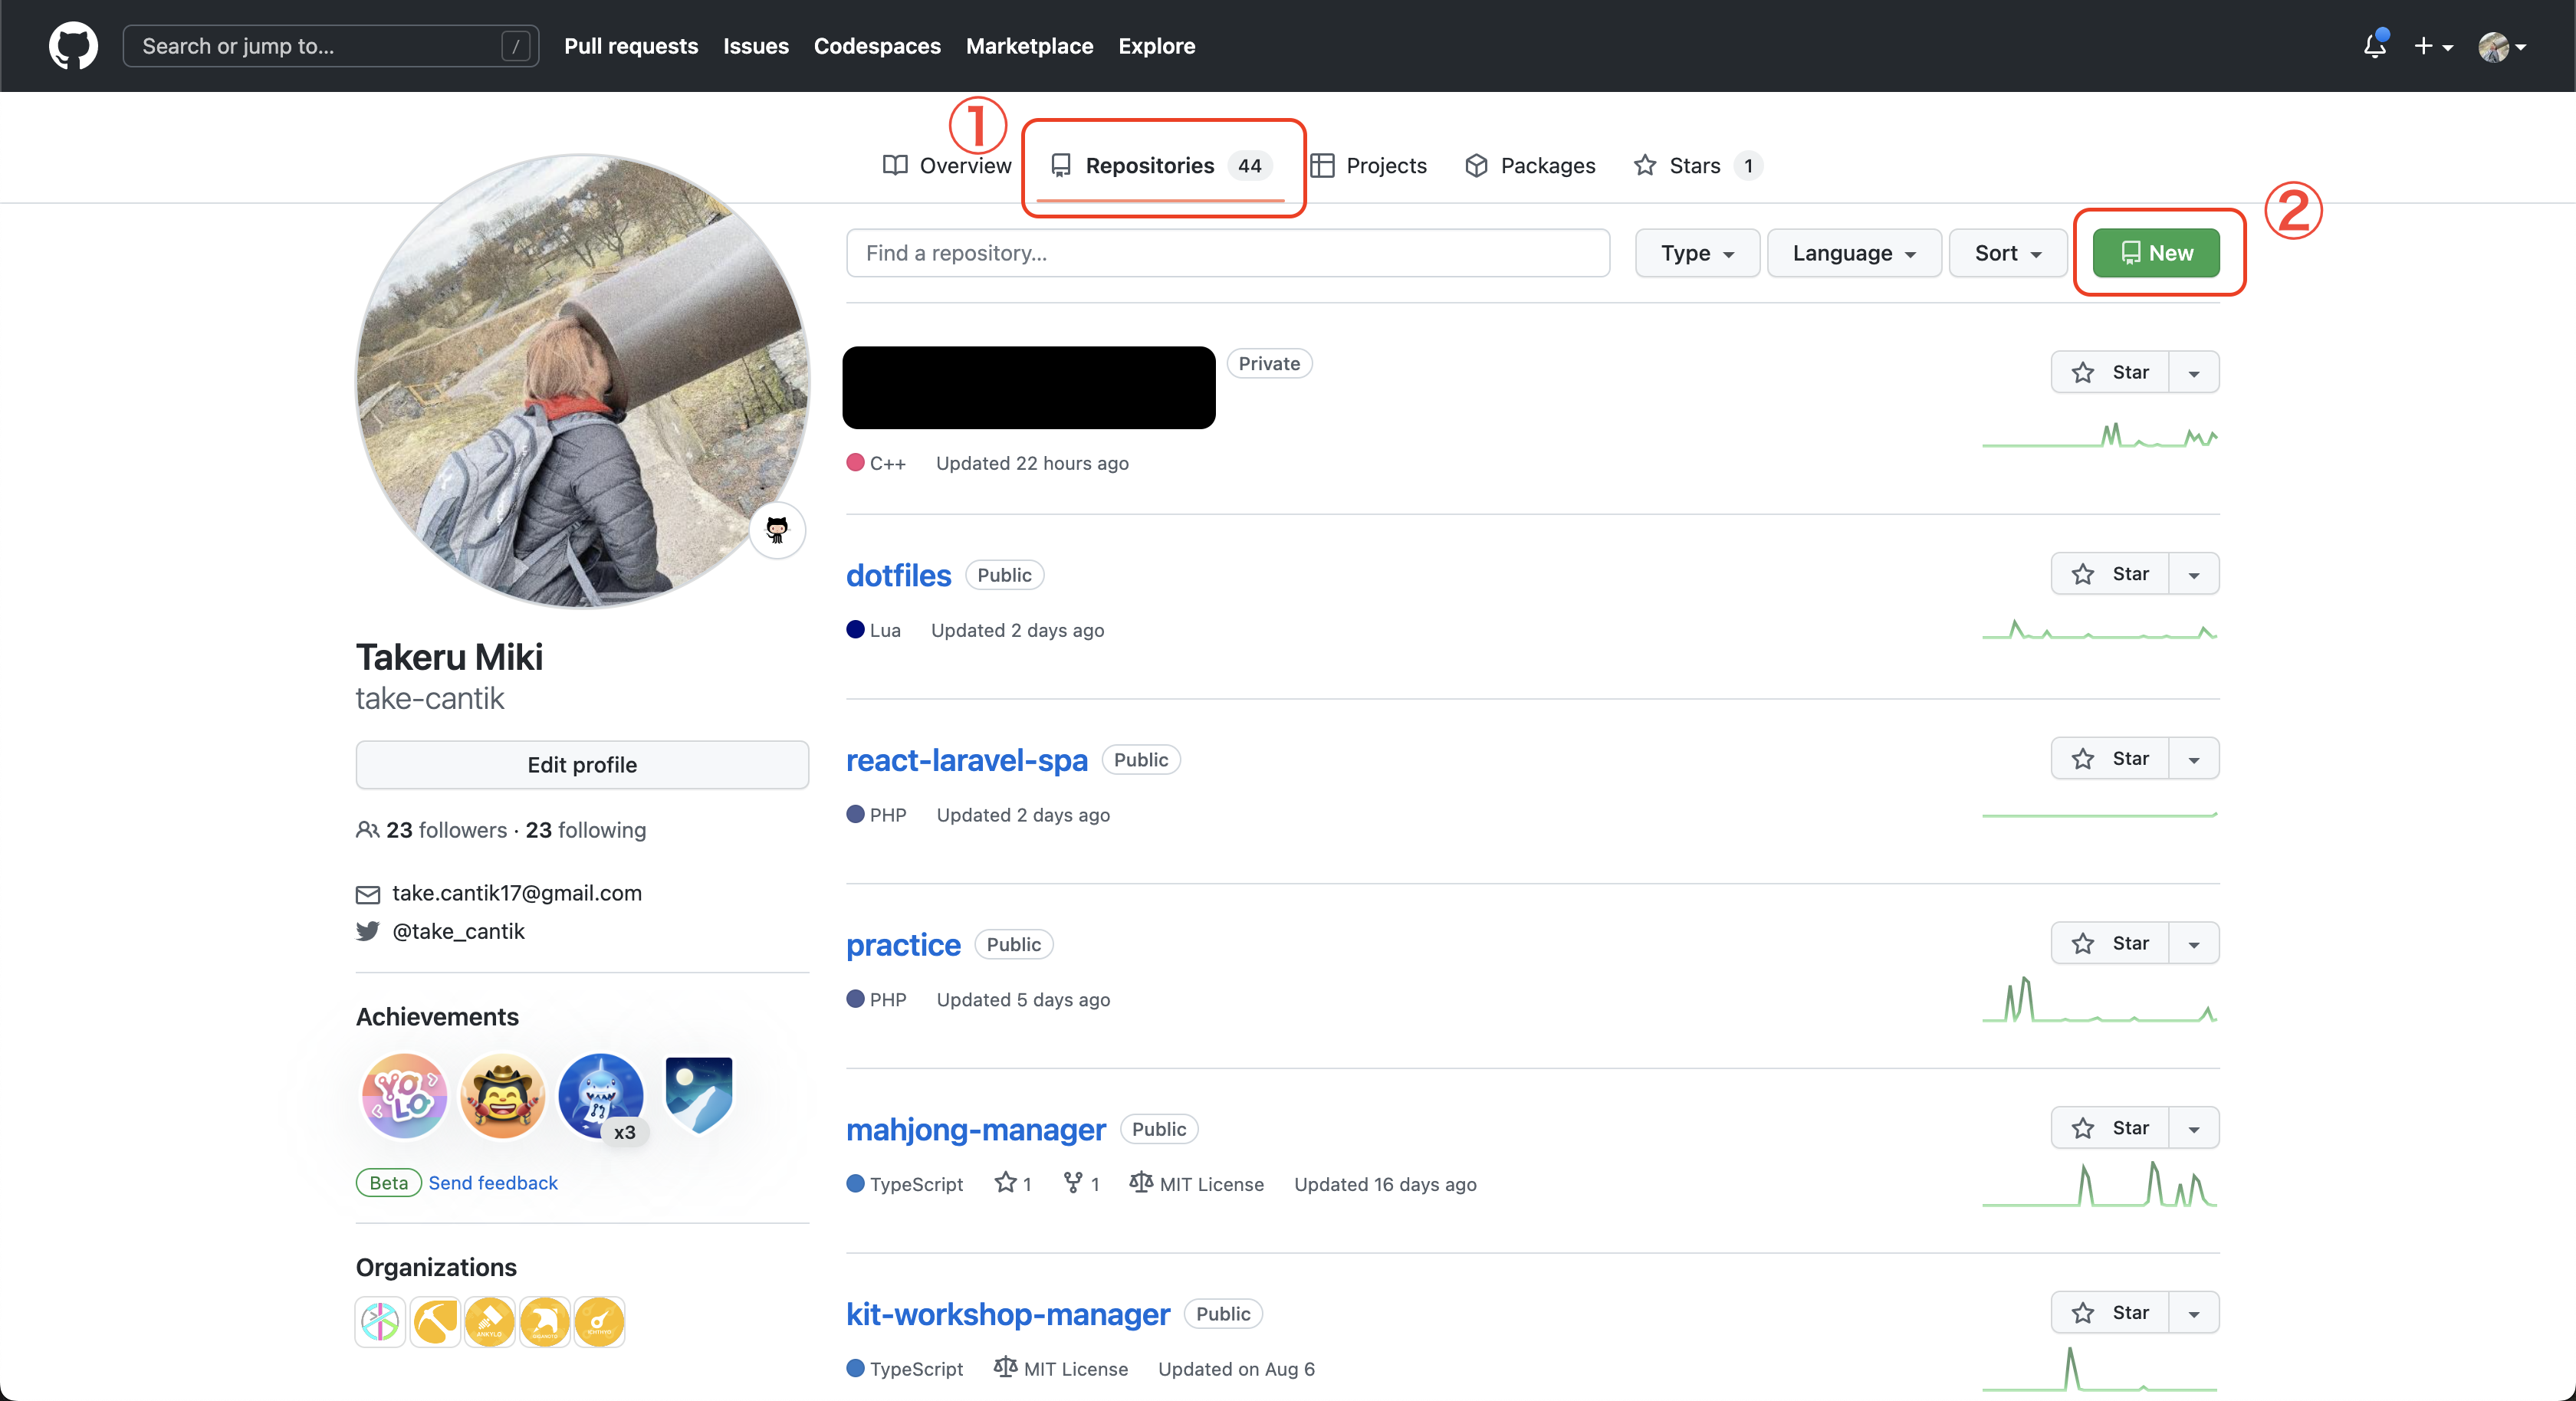Click the green New repository button
2576x1401 pixels.
pos(2156,253)
